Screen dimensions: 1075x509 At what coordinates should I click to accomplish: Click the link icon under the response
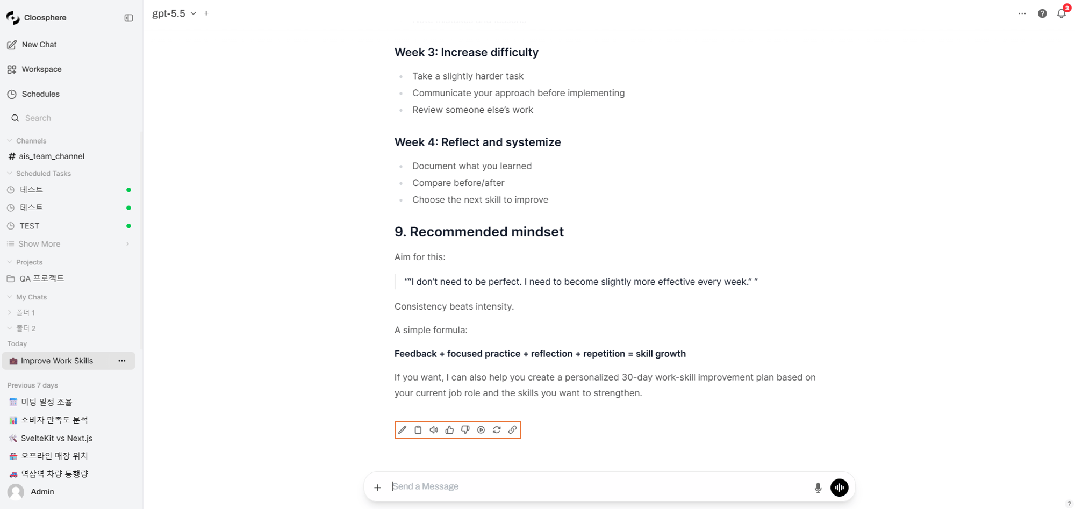tap(513, 430)
